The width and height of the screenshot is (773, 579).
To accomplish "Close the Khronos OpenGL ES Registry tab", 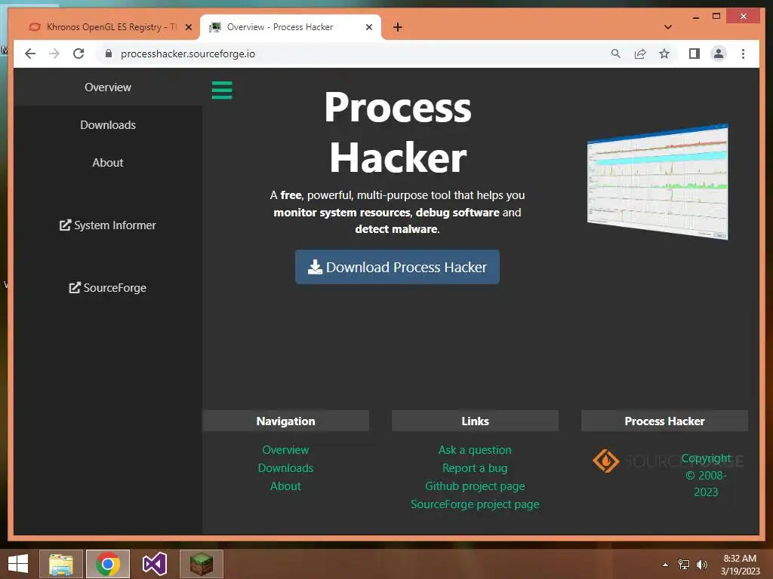I will (x=188, y=27).
